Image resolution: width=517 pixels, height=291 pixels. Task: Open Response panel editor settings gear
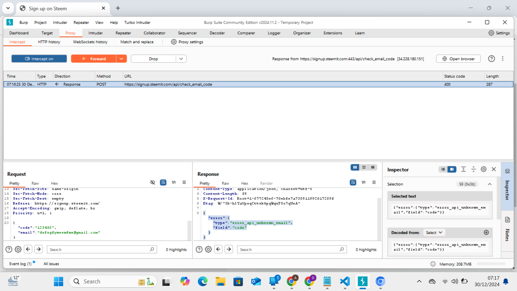point(208,249)
